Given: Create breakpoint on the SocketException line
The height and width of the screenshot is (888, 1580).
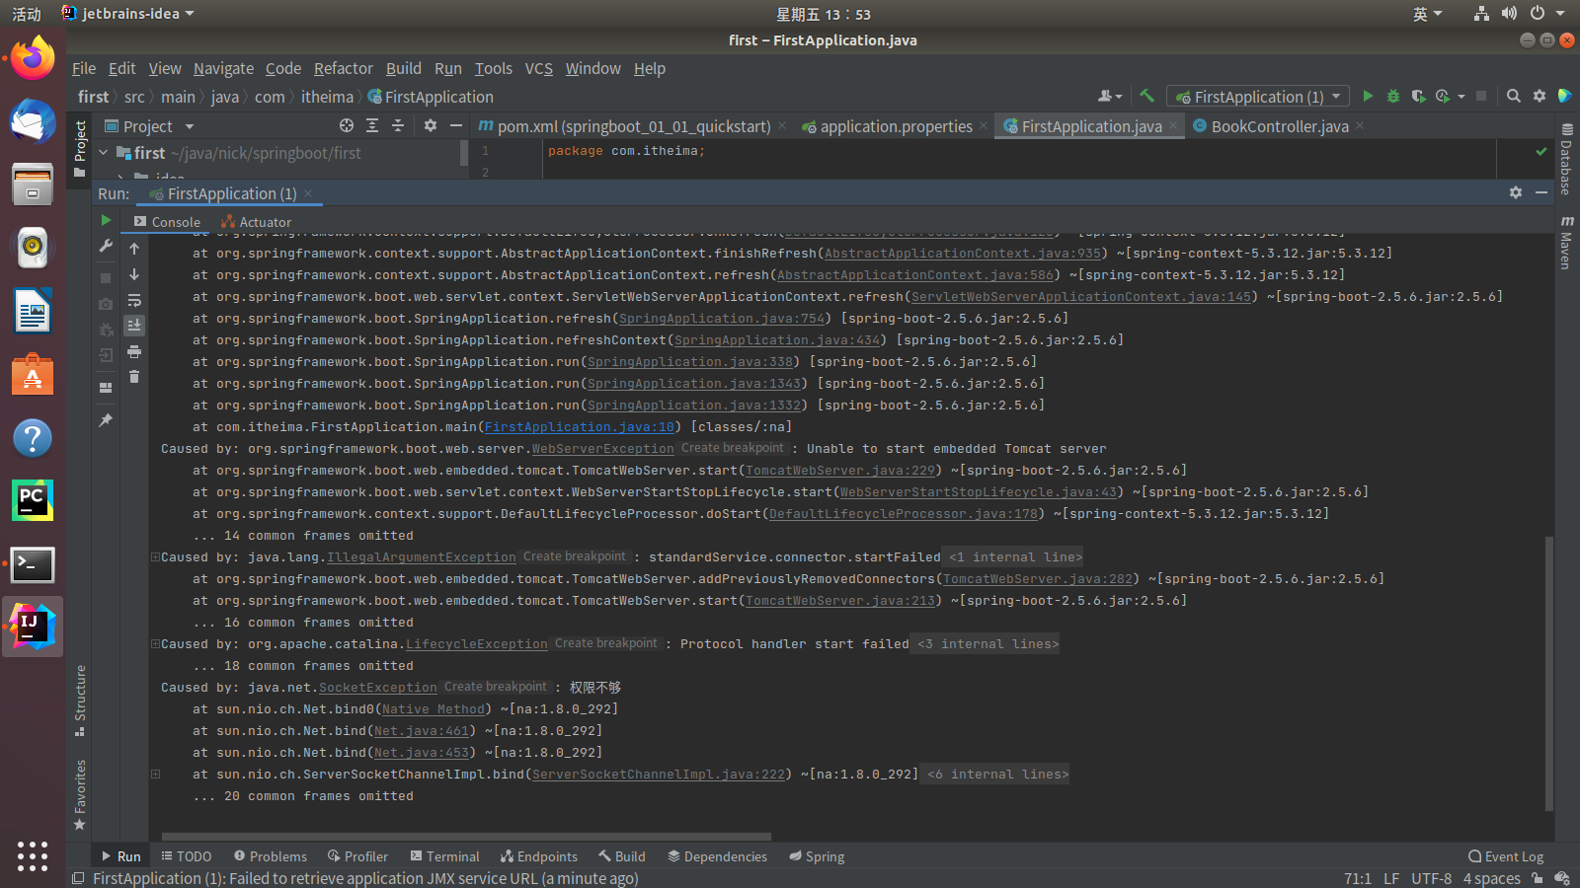Looking at the screenshot, I should 495,687.
